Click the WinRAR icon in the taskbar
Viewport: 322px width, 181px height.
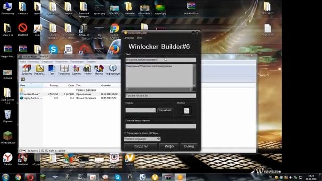pyautogui.click(x=168, y=177)
